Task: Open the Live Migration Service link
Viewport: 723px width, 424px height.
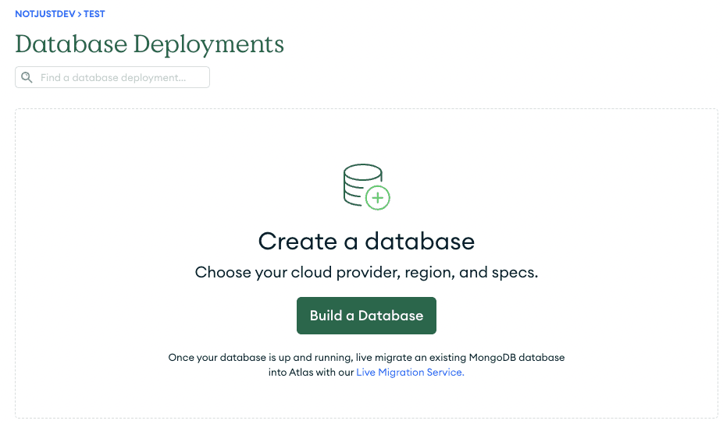Action: point(410,373)
